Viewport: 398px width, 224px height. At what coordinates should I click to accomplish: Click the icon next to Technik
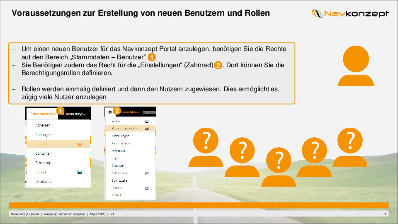pyautogui.click(x=147, y=188)
